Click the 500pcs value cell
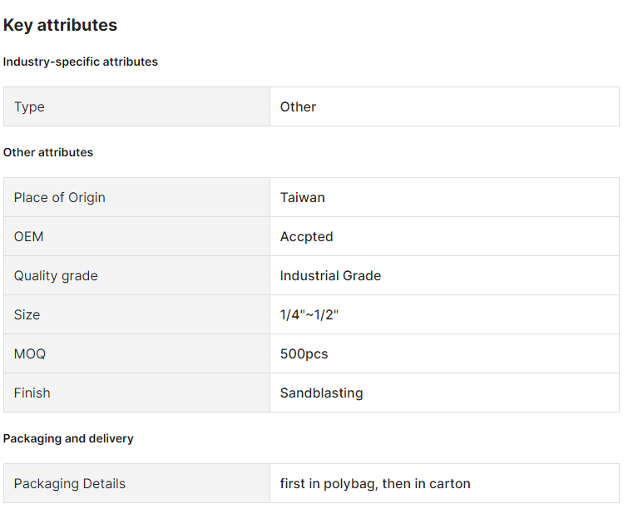 pyautogui.click(x=304, y=353)
